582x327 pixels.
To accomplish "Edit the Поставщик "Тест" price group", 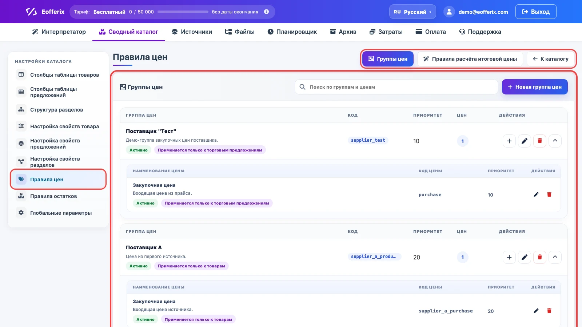I will [x=525, y=141].
